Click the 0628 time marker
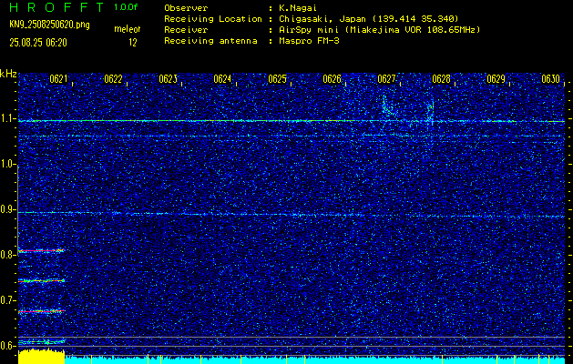The image size is (573, 364). (x=442, y=79)
